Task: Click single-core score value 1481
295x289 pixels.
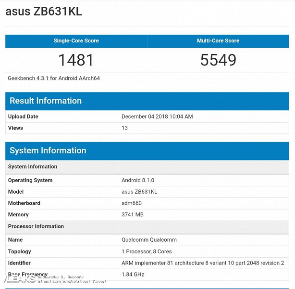Action: pyautogui.click(x=76, y=60)
